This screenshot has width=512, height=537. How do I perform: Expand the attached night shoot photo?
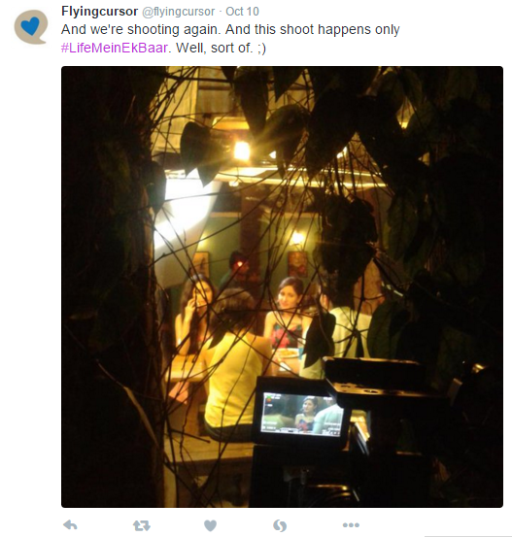(282, 286)
